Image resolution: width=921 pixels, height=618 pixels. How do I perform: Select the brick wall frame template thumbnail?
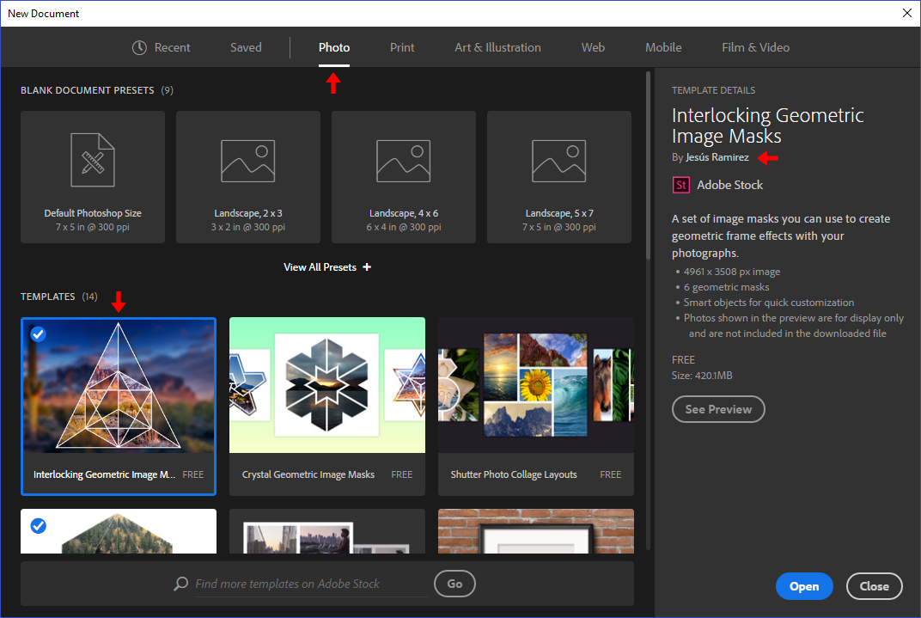(x=536, y=531)
